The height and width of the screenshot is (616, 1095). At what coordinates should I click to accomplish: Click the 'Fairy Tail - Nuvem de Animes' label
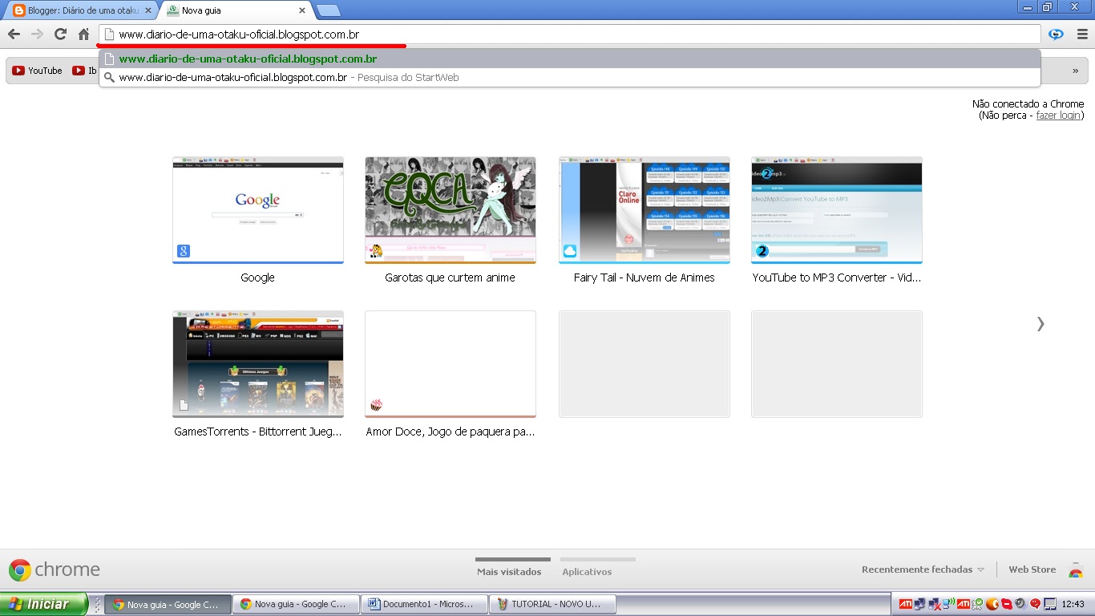644,278
